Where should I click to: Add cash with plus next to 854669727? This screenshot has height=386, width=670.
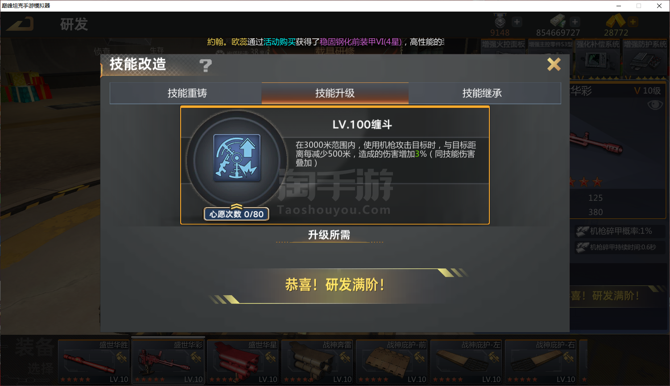pos(575,22)
